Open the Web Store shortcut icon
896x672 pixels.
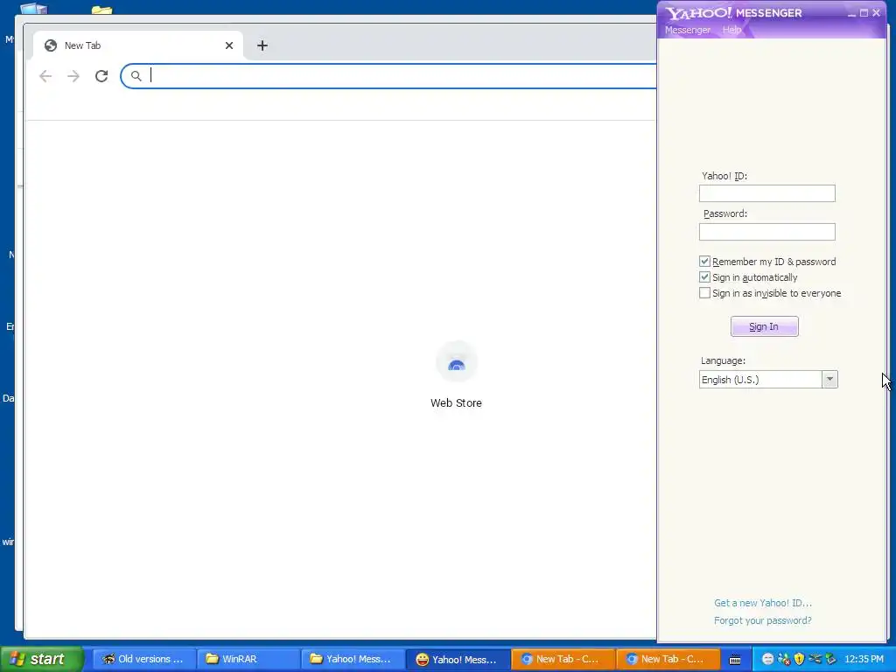[456, 363]
